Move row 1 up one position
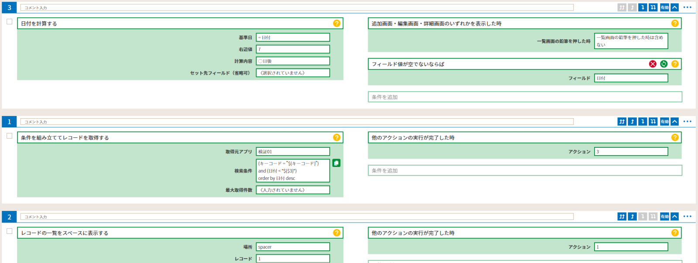 tap(632, 122)
